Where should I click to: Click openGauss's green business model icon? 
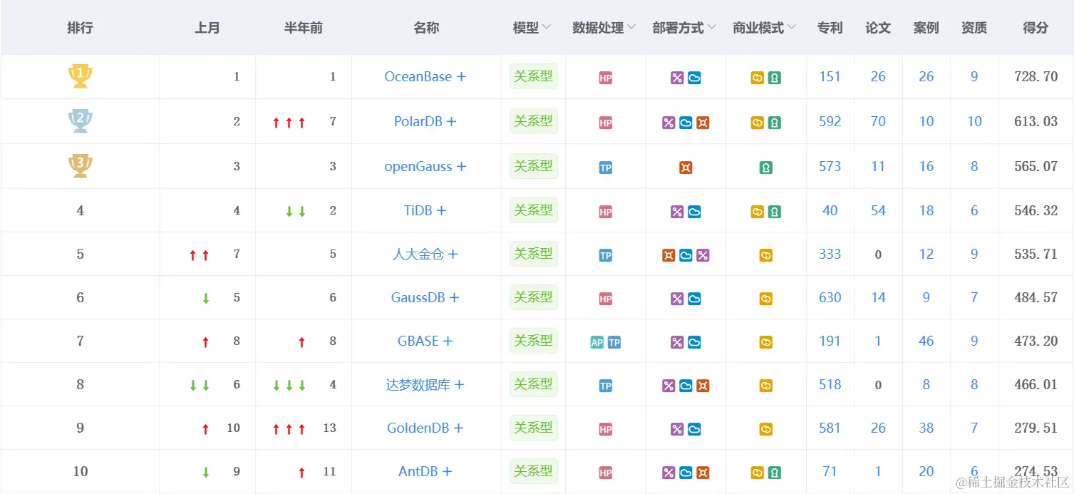[766, 168]
